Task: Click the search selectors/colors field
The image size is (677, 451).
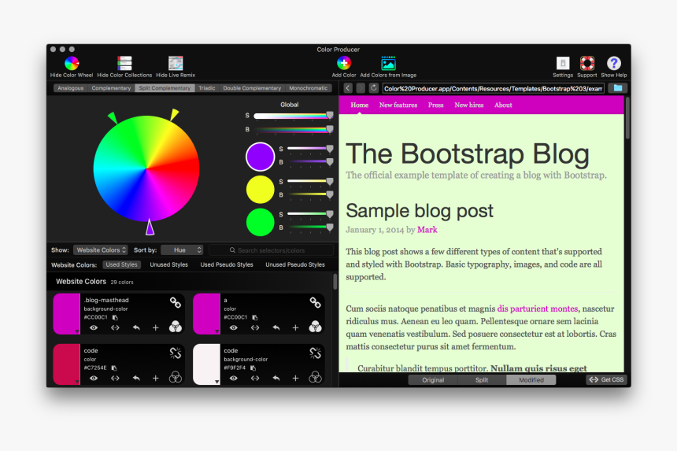Action: tap(271, 250)
